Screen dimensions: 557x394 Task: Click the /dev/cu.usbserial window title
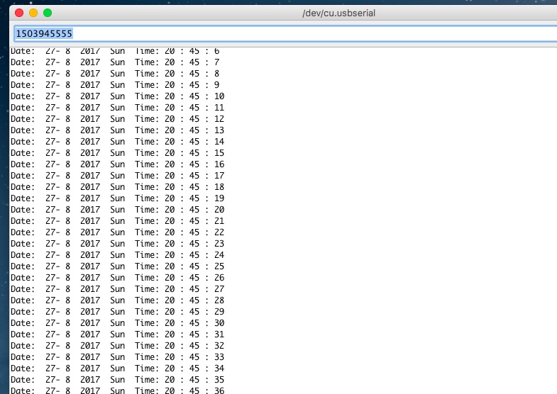point(338,13)
